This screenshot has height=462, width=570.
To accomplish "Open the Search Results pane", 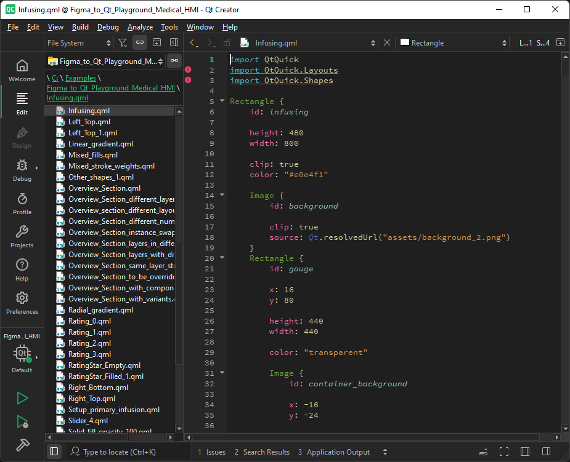I will (262, 452).
